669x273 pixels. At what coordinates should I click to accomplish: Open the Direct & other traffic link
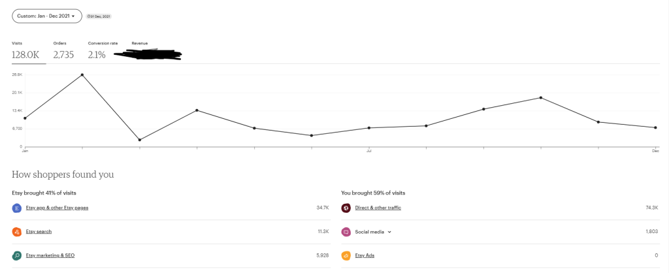click(x=378, y=208)
